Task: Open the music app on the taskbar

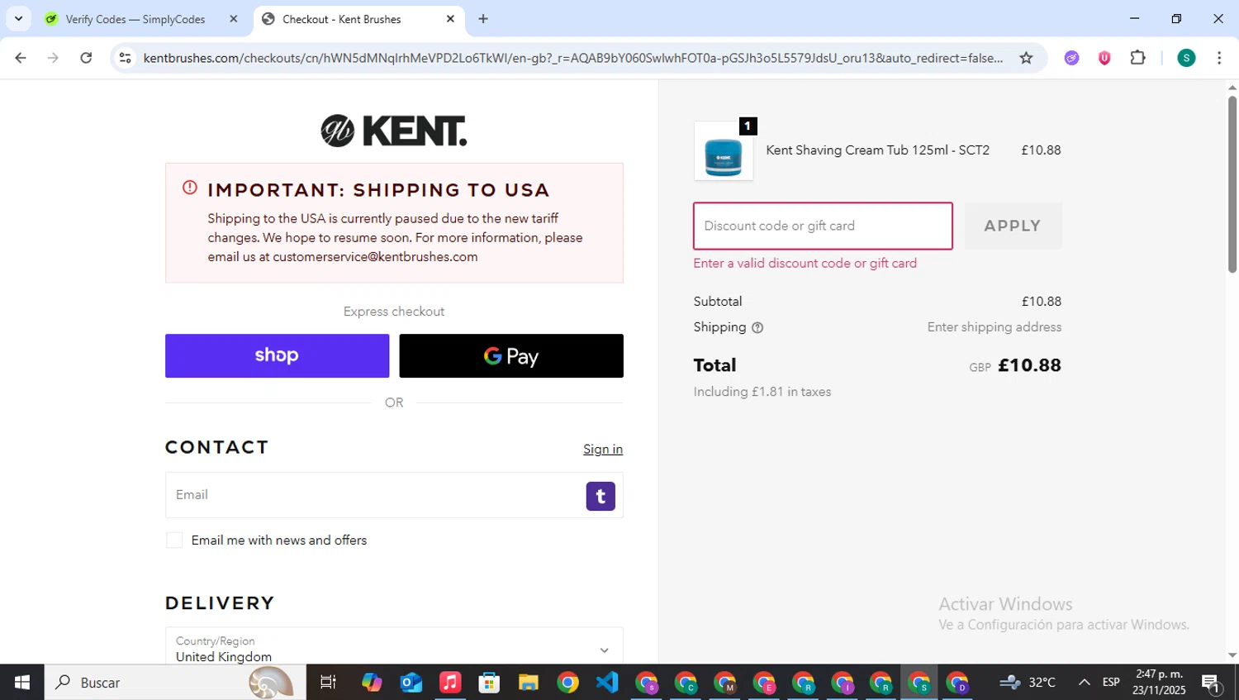Action: point(450,683)
